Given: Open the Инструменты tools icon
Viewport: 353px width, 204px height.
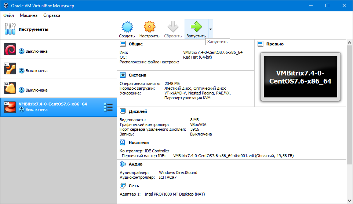Looking at the screenshot, I should pyautogui.click(x=10, y=29).
